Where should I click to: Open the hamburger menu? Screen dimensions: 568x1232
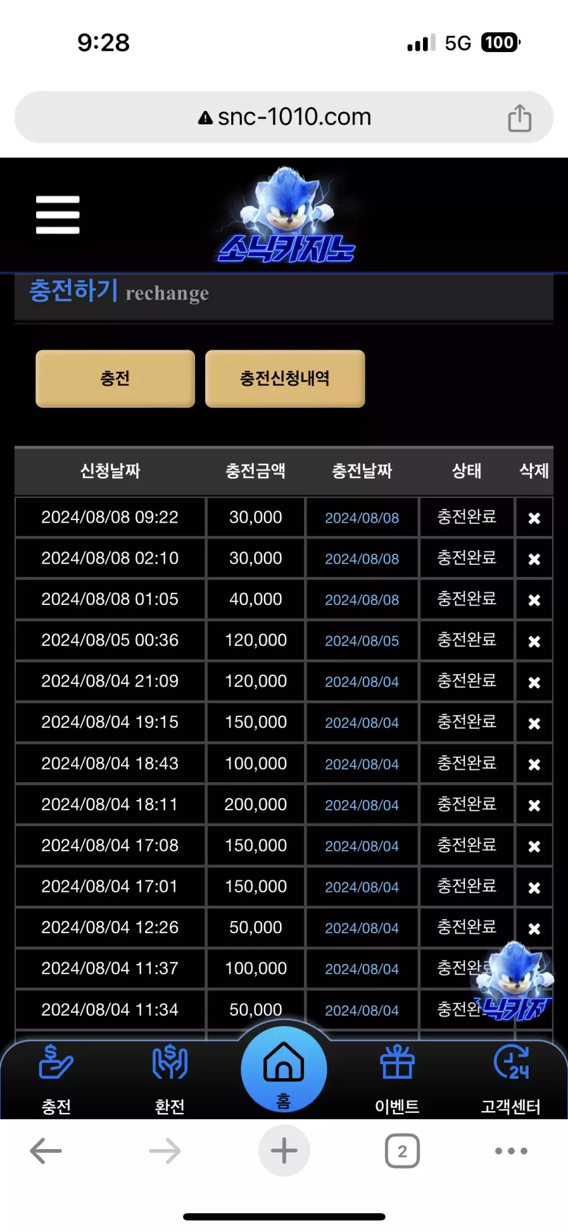pyautogui.click(x=57, y=215)
